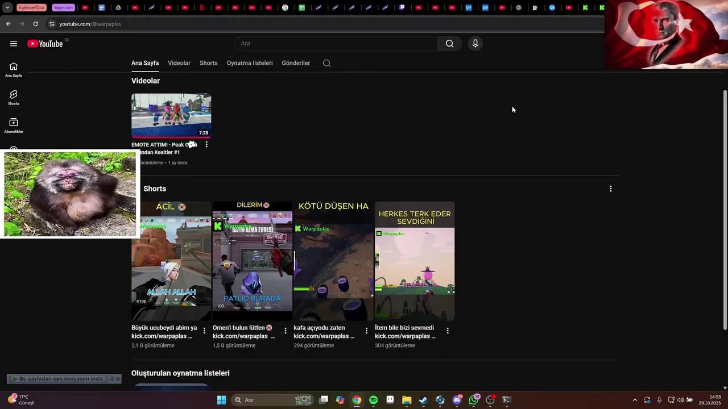Open the Oynatma listeleri channel tab
The width and height of the screenshot is (728, 409).
pyautogui.click(x=250, y=63)
